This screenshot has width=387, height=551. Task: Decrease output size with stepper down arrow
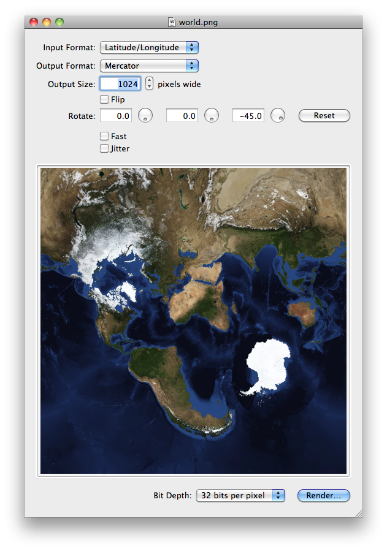click(x=149, y=88)
